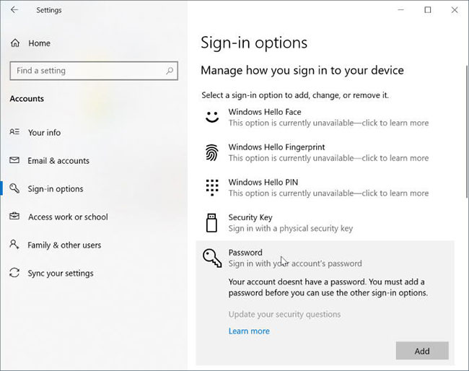Minimize the Settings window
This screenshot has width=469, height=371.
click(400, 10)
